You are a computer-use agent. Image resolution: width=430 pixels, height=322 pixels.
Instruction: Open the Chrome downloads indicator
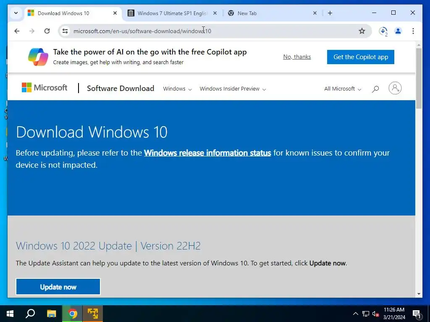(383, 31)
